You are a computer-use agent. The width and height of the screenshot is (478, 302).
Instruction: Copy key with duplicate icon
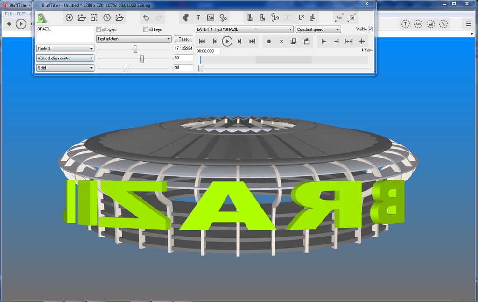coord(294,41)
